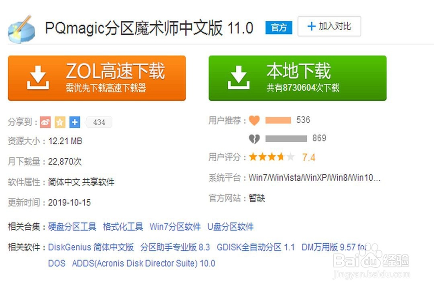This screenshot has width=434, height=289.
Task: Click the 434 share count bubble
Action: tap(99, 122)
